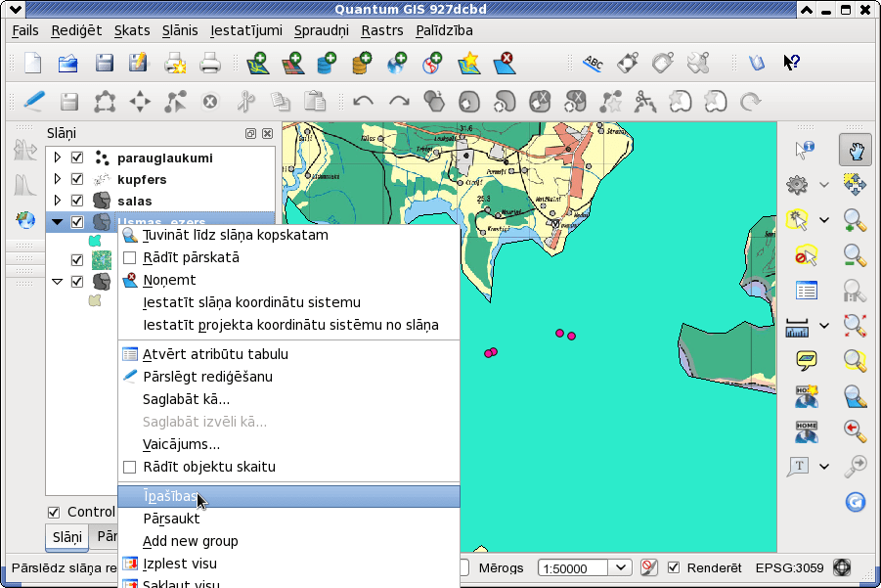The image size is (881, 588).
Task: Expand the kupfers layer tree
Action: [x=58, y=179]
